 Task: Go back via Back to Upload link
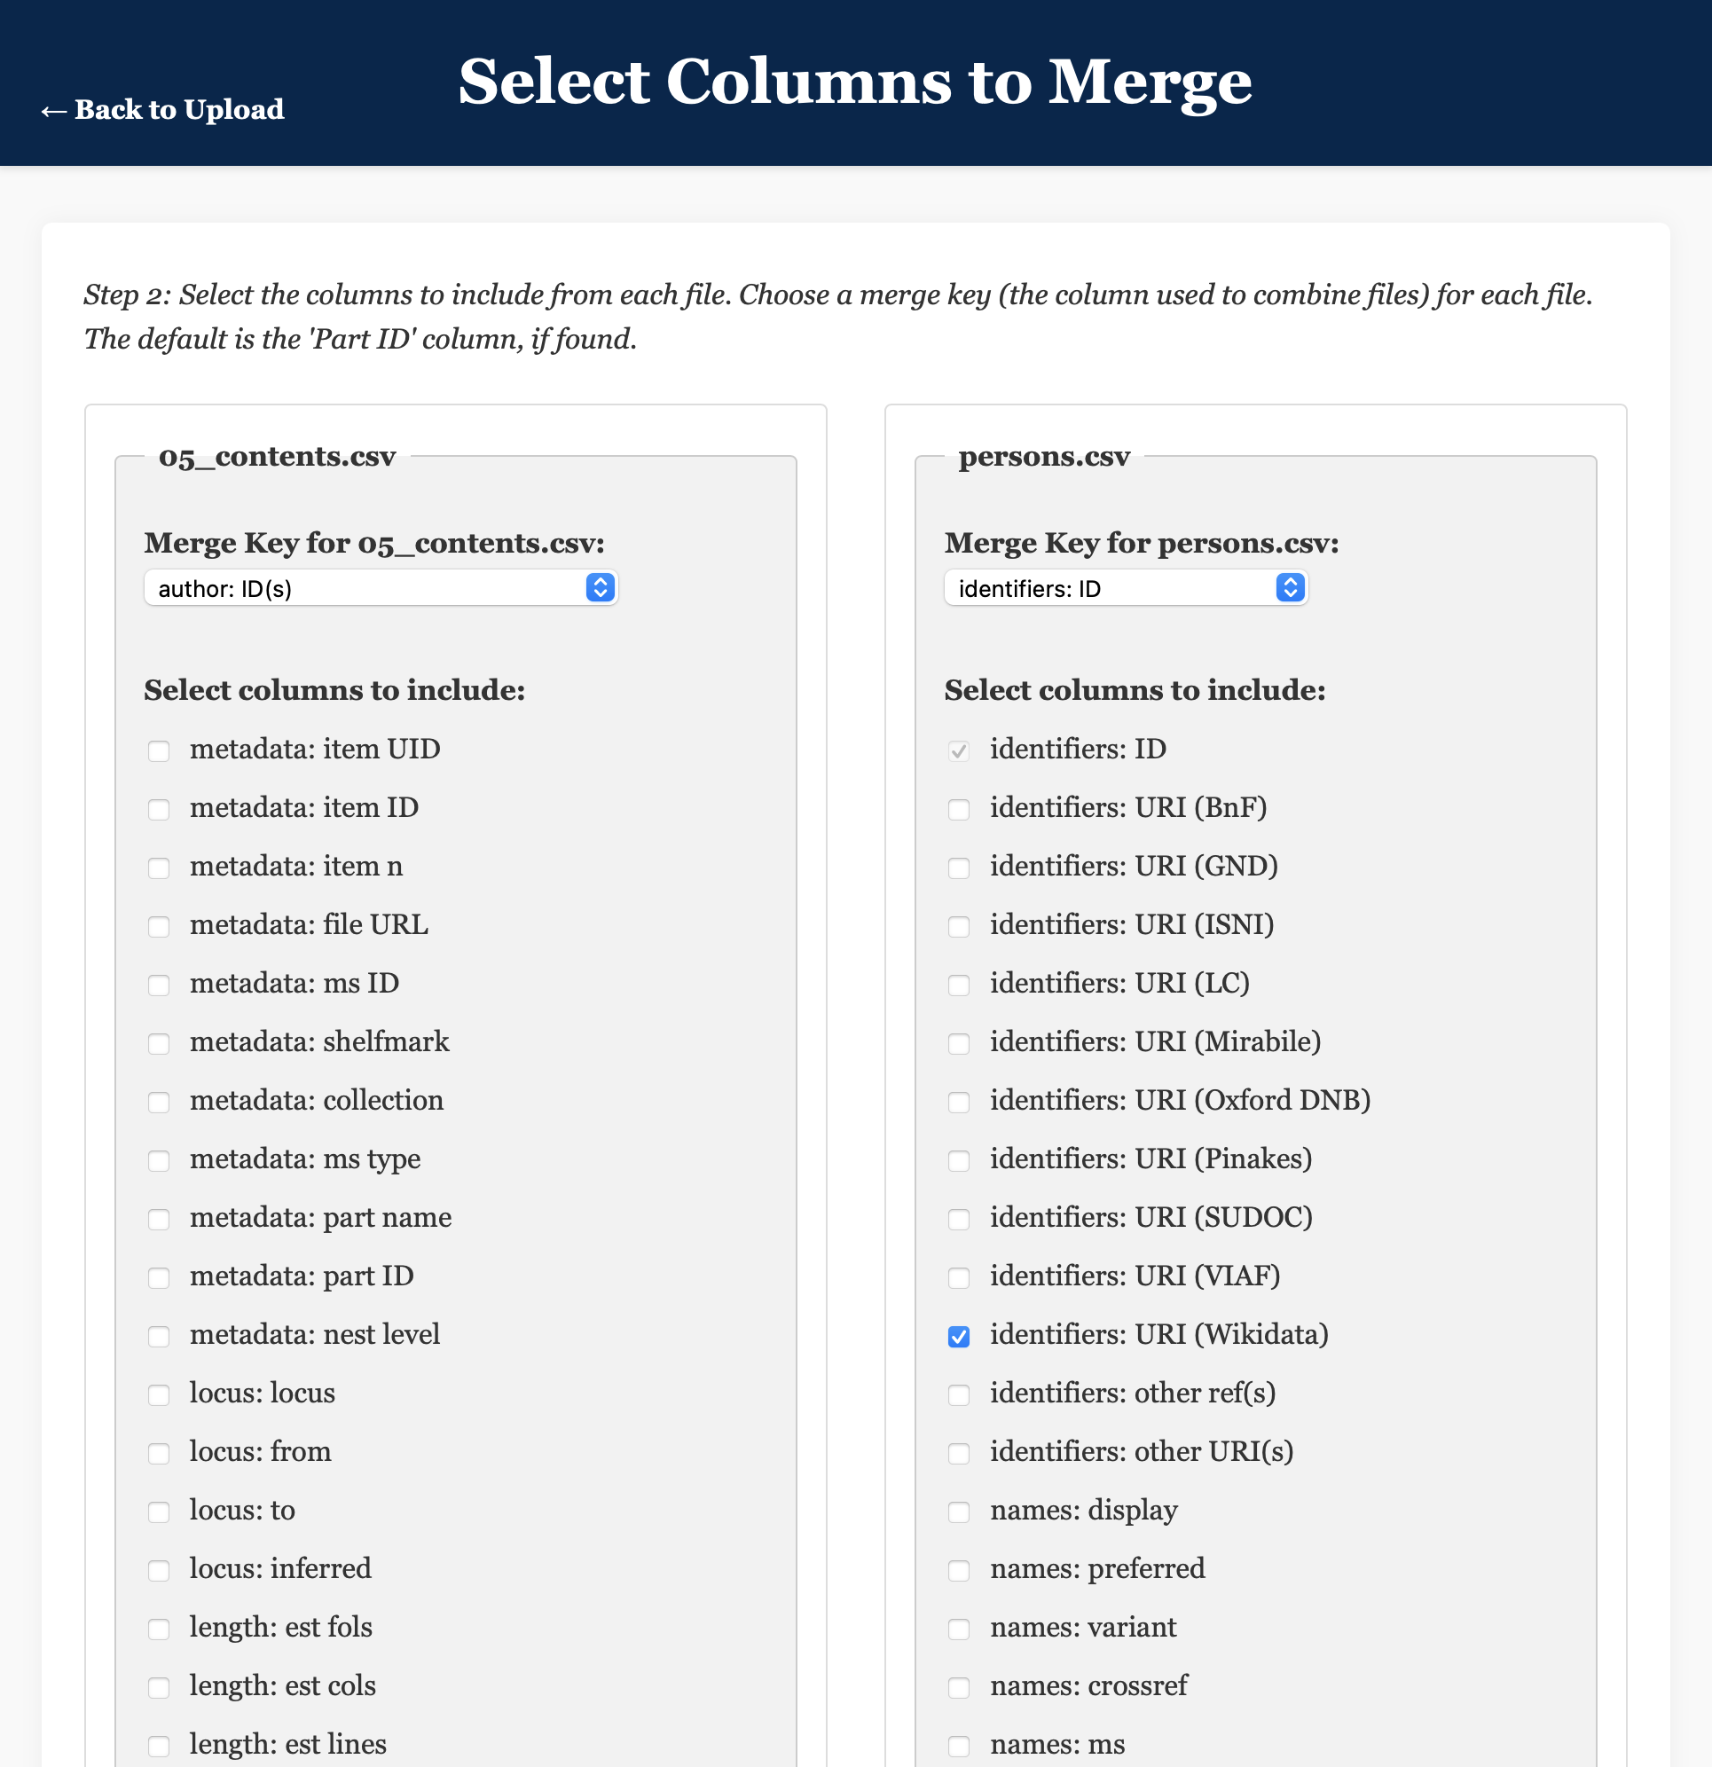point(162,109)
